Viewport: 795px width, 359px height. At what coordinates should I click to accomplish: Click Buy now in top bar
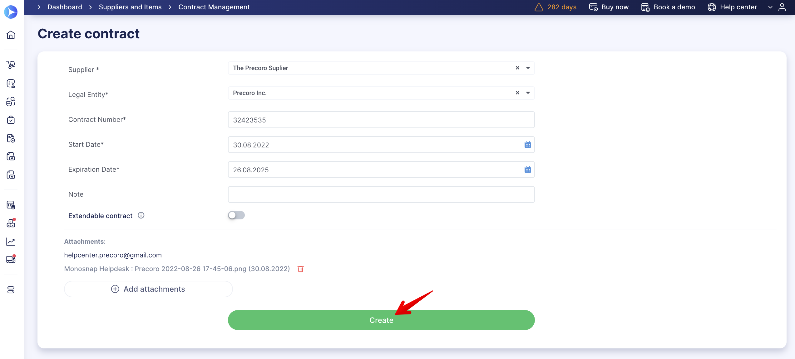(609, 7)
